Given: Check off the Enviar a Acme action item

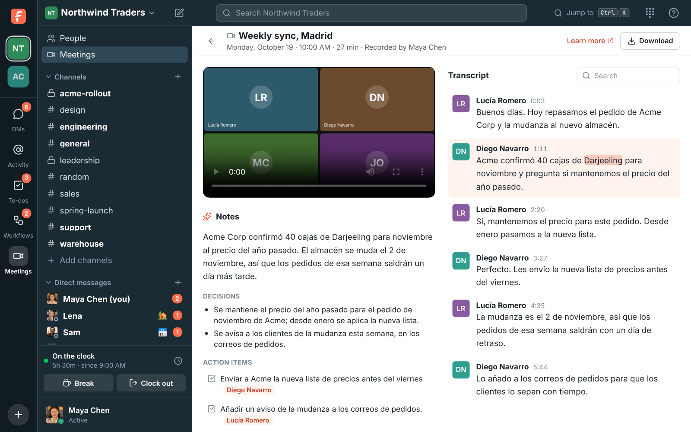Looking at the screenshot, I should (212, 379).
